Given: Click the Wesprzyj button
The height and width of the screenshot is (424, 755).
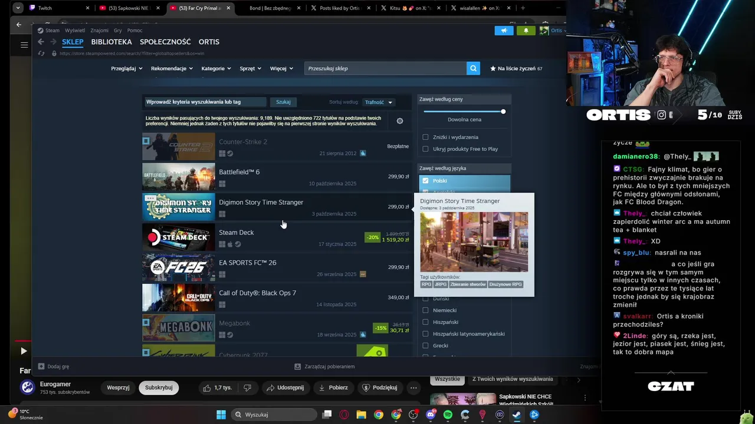Looking at the screenshot, I should tap(118, 387).
